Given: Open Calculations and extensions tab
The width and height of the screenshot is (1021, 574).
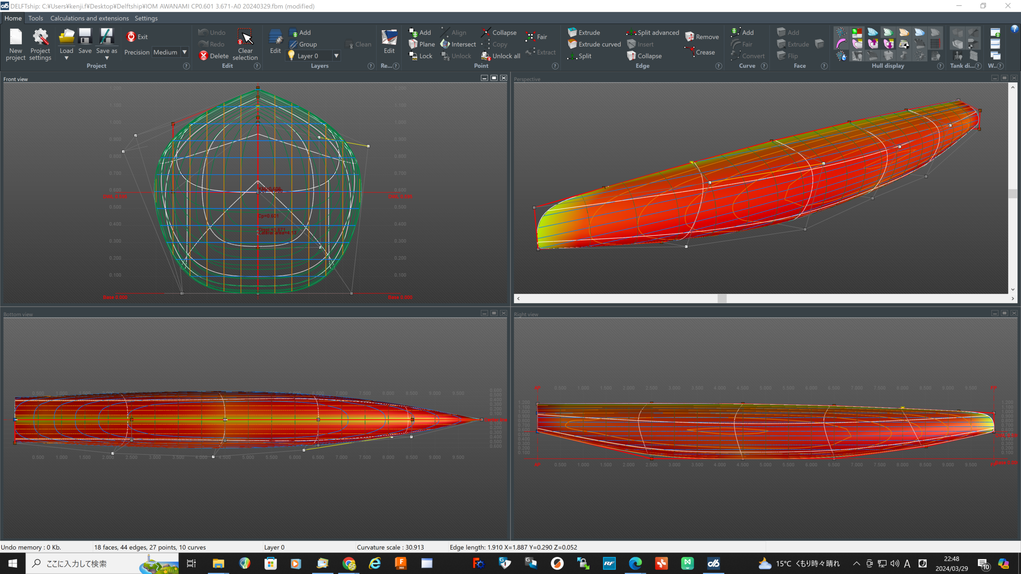Looking at the screenshot, I should pyautogui.click(x=89, y=18).
